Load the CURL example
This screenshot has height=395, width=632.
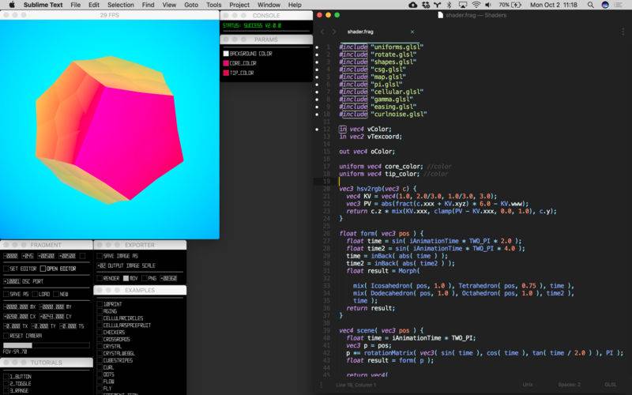(x=106, y=367)
